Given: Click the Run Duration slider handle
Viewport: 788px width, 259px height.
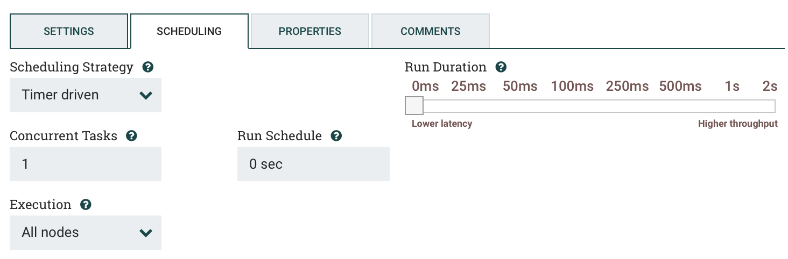Looking at the screenshot, I should click(x=414, y=106).
